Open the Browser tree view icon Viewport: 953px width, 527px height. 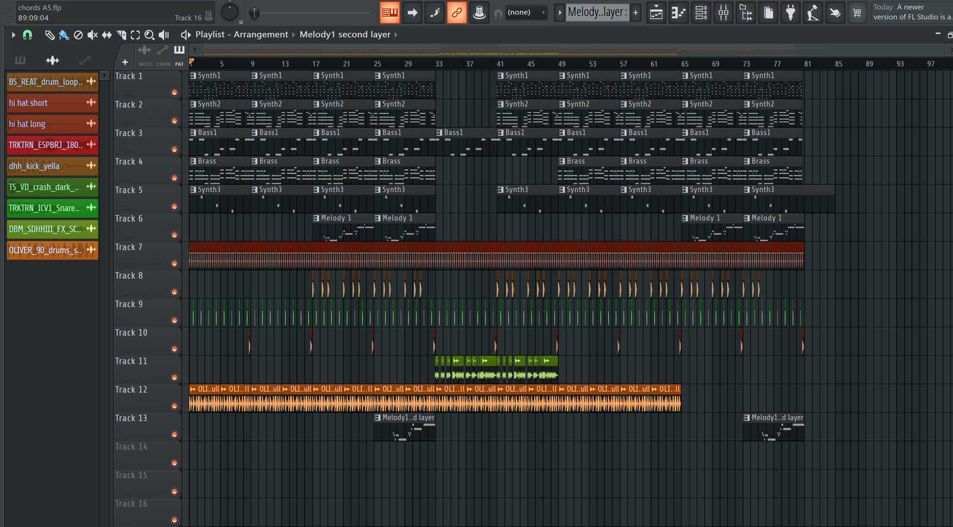tap(746, 12)
